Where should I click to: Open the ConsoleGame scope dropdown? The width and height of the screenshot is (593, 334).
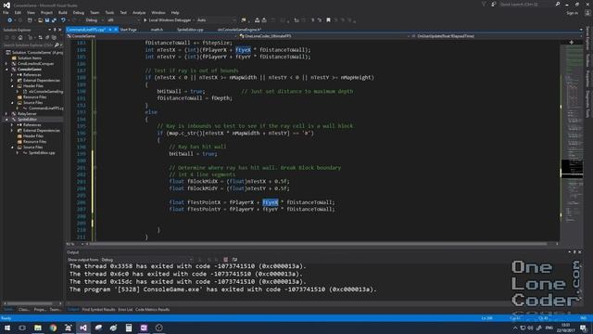click(151, 36)
